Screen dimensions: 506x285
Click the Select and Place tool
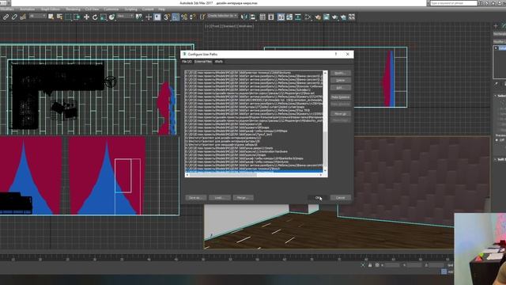111,17
